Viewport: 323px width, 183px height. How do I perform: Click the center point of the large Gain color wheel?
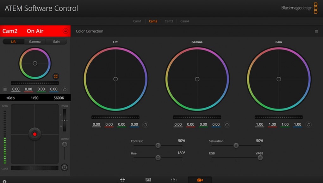tap(279, 79)
